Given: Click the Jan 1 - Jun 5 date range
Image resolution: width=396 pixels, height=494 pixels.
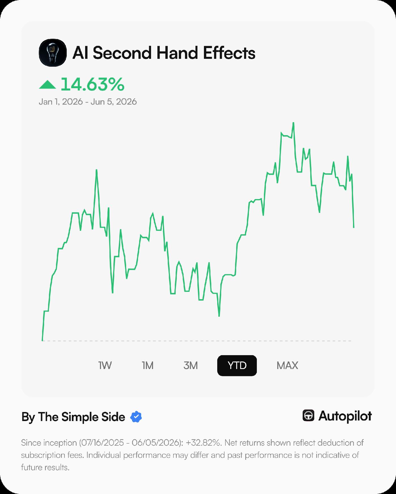Looking at the screenshot, I should 88,102.
